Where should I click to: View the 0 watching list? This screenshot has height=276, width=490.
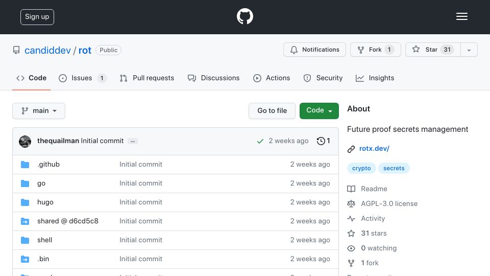(x=379, y=248)
